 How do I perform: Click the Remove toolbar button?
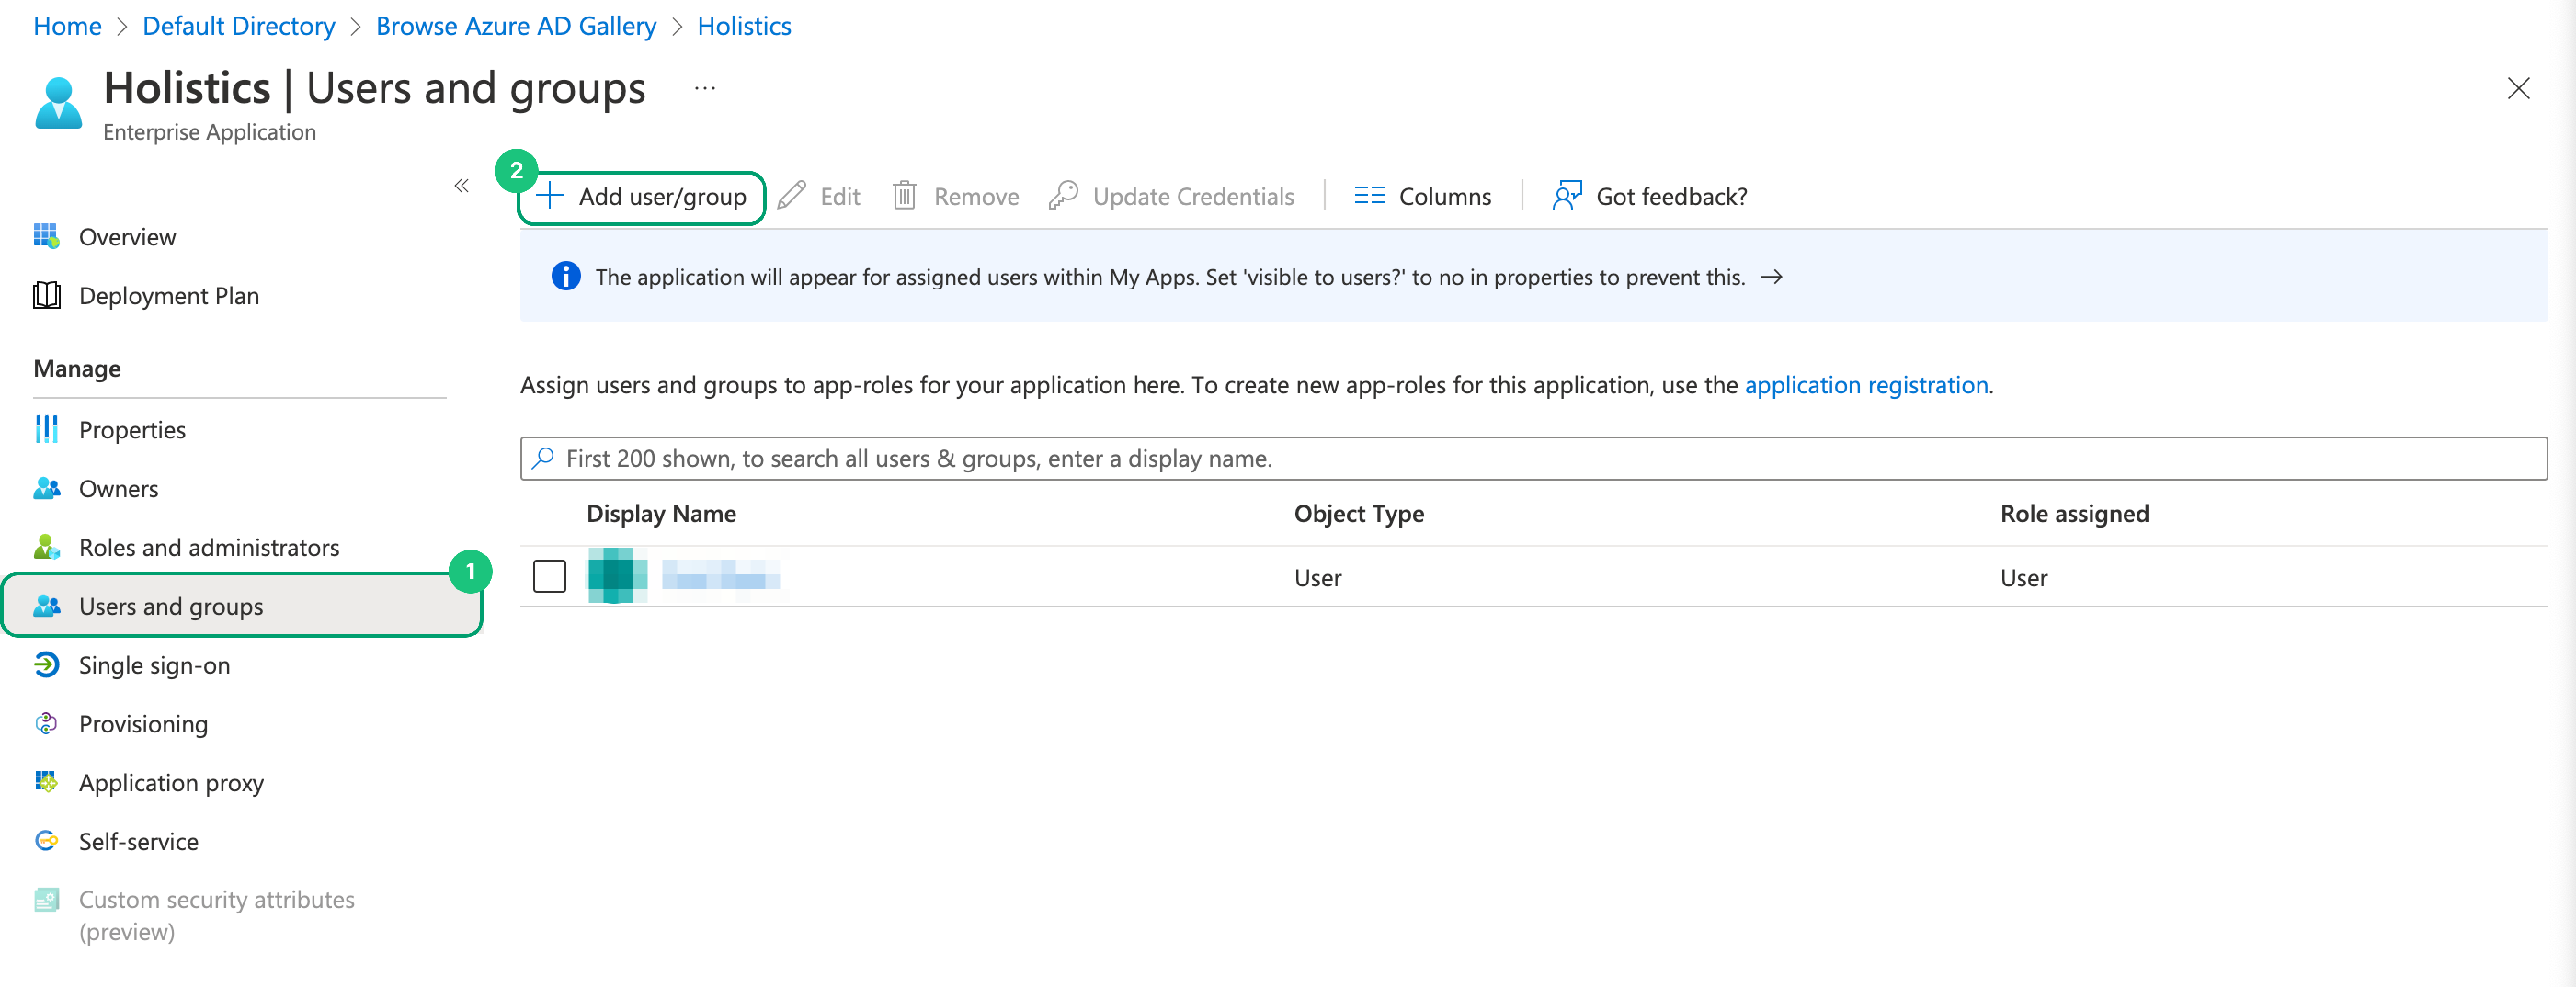tap(956, 196)
